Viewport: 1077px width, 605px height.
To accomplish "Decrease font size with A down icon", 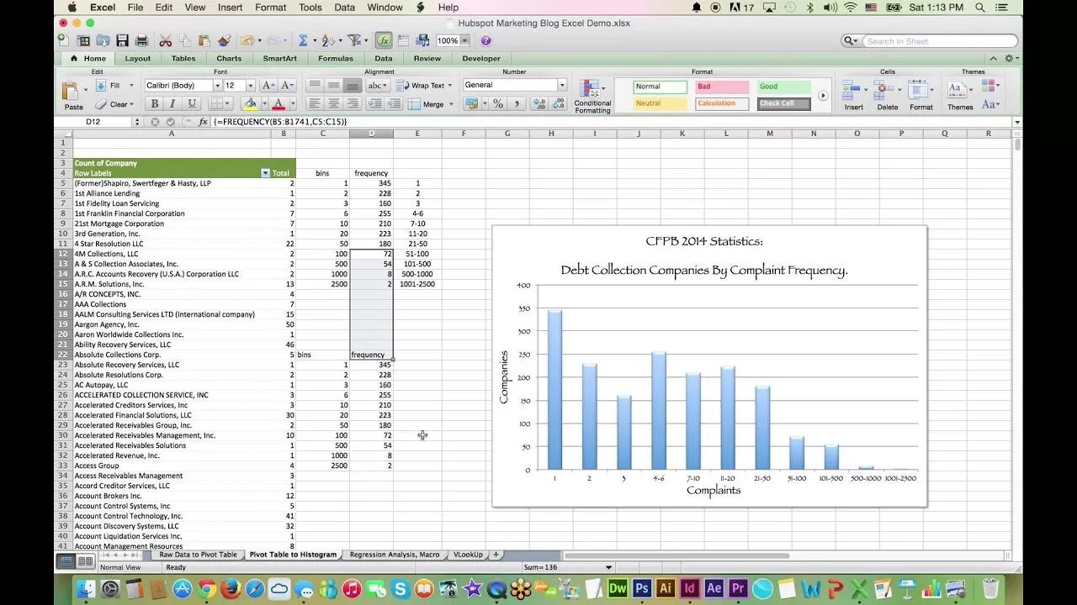I will 287,86.
